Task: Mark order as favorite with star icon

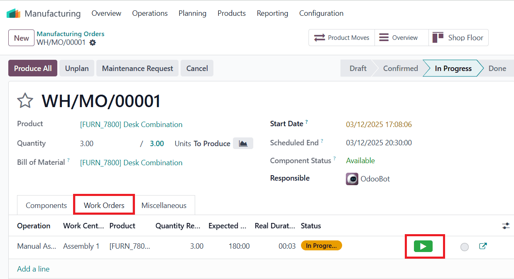Action: [25, 101]
